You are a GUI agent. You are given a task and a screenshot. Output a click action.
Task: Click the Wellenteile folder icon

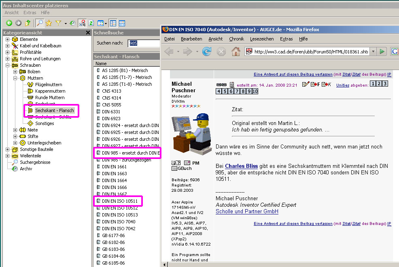click(15, 156)
